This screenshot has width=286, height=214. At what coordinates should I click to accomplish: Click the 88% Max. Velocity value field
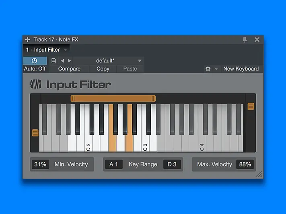pyautogui.click(x=245, y=164)
